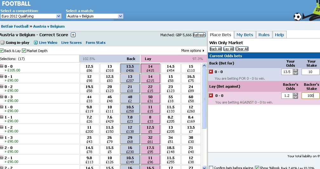Image resolution: width=320 pixels, height=169 pixels.
Task: Open the 1 - 2 price chart icon
Action: click(2, 127)
